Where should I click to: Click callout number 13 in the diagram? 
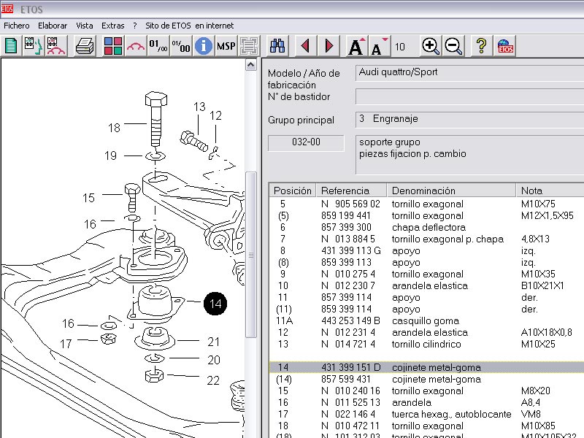[199, 107]
